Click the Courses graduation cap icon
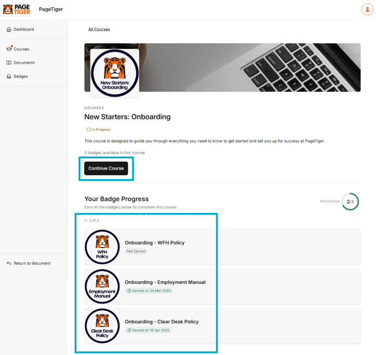 [9, 49]
